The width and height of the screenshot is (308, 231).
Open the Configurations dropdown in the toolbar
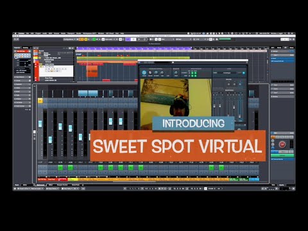[69, 39]
